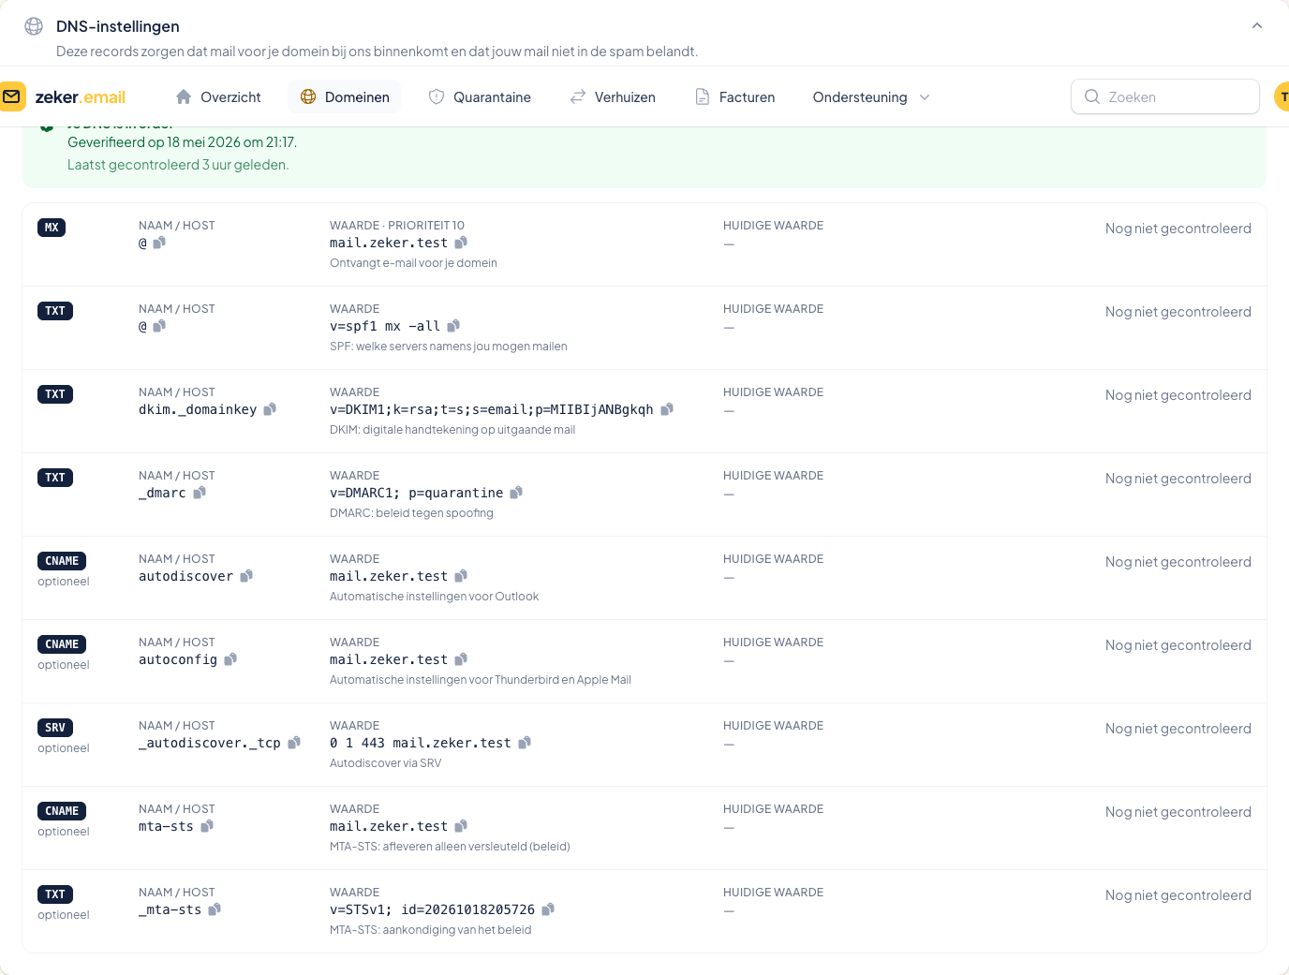Open the user avatar menu
Image resolution: width=1289 pixels, height=975 pixels.
pyautogui.click(x=1282, y=96)
